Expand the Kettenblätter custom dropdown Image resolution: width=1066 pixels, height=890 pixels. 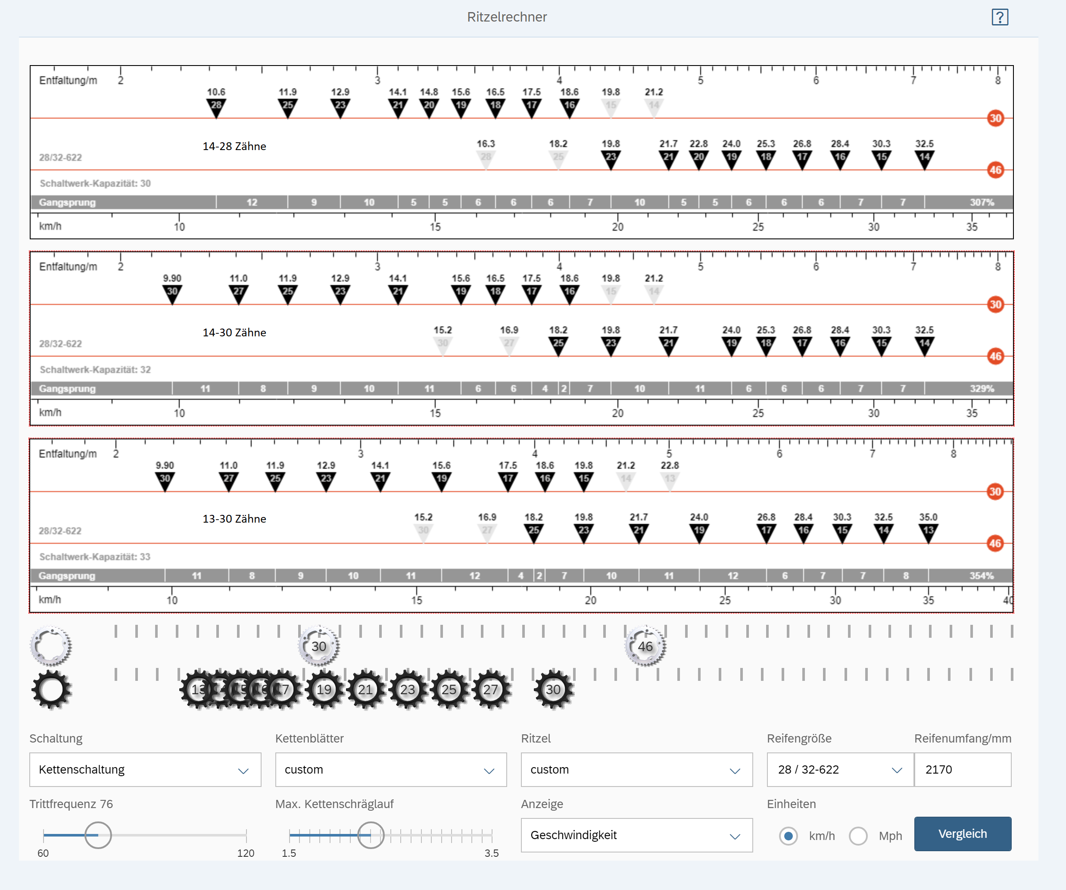(391, 770)
